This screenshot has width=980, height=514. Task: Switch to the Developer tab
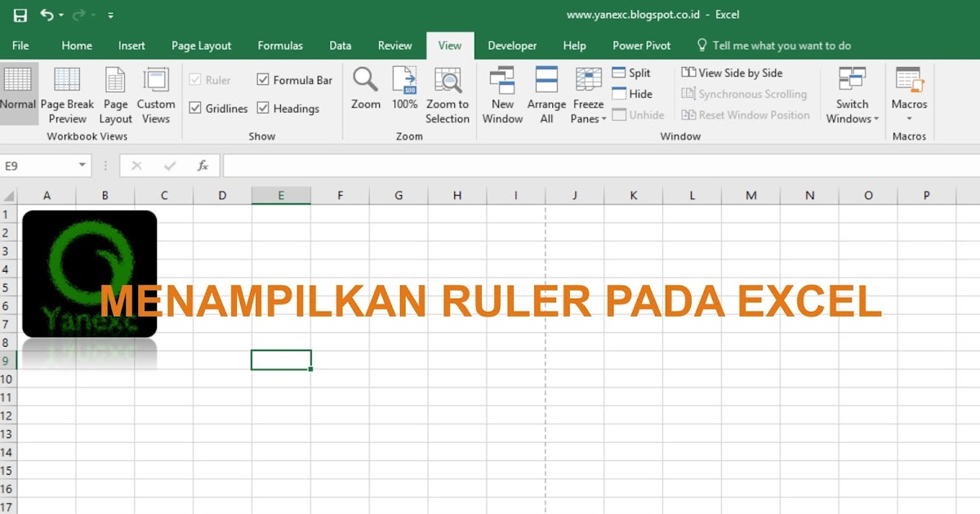(x=512, y=46)
